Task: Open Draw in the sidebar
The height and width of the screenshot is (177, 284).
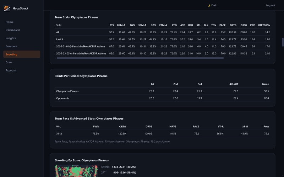Action: [22, 62]
